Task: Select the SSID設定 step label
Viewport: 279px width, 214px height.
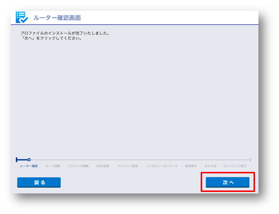Action: [x=103, y=166]
